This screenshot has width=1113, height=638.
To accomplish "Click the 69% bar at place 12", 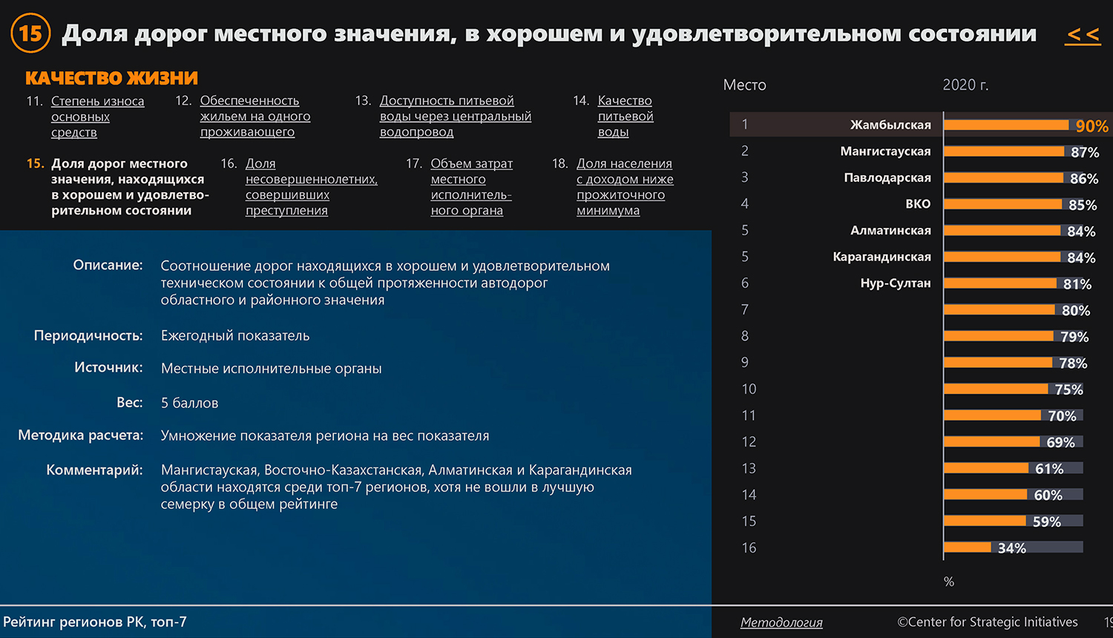I will click(991, 441).
